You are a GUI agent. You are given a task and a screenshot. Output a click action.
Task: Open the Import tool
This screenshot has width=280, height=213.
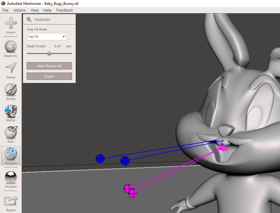(11, 25)
